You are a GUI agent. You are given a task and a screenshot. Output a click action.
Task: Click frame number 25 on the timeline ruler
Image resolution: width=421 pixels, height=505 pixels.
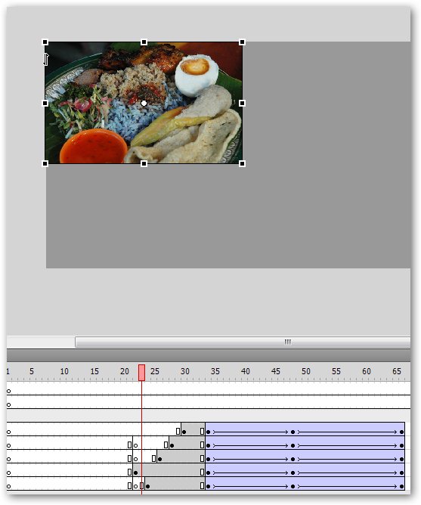[155, 371]
